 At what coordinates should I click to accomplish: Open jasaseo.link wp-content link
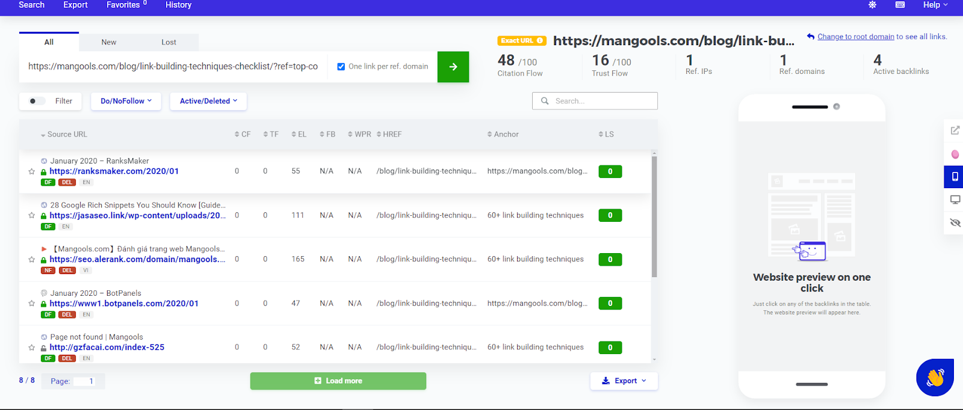tap(138, 215)
